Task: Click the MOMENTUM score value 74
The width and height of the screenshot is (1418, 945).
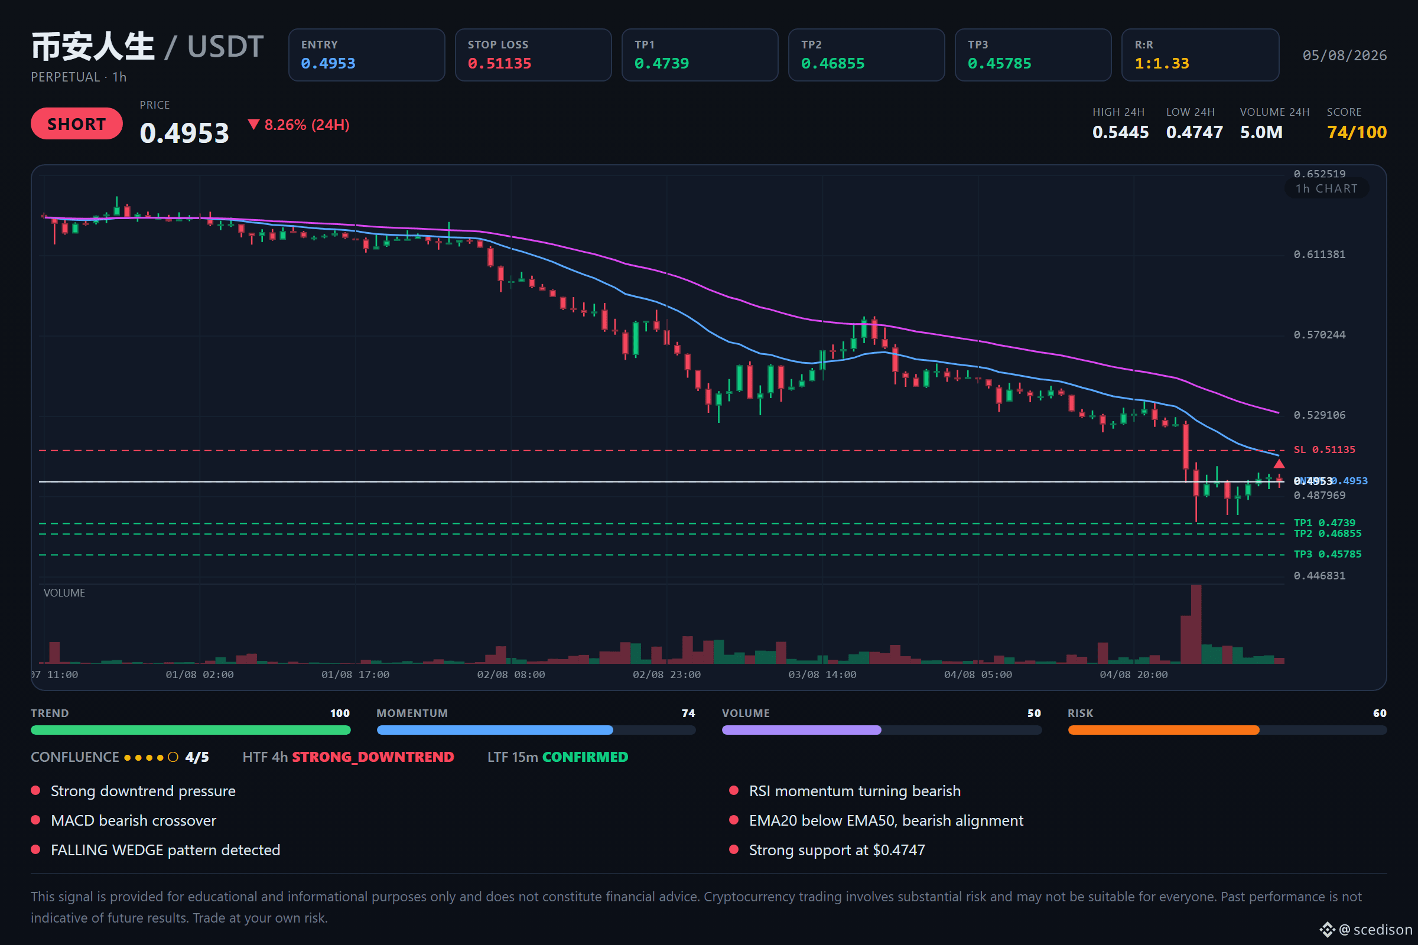Action: click(688, 713)
